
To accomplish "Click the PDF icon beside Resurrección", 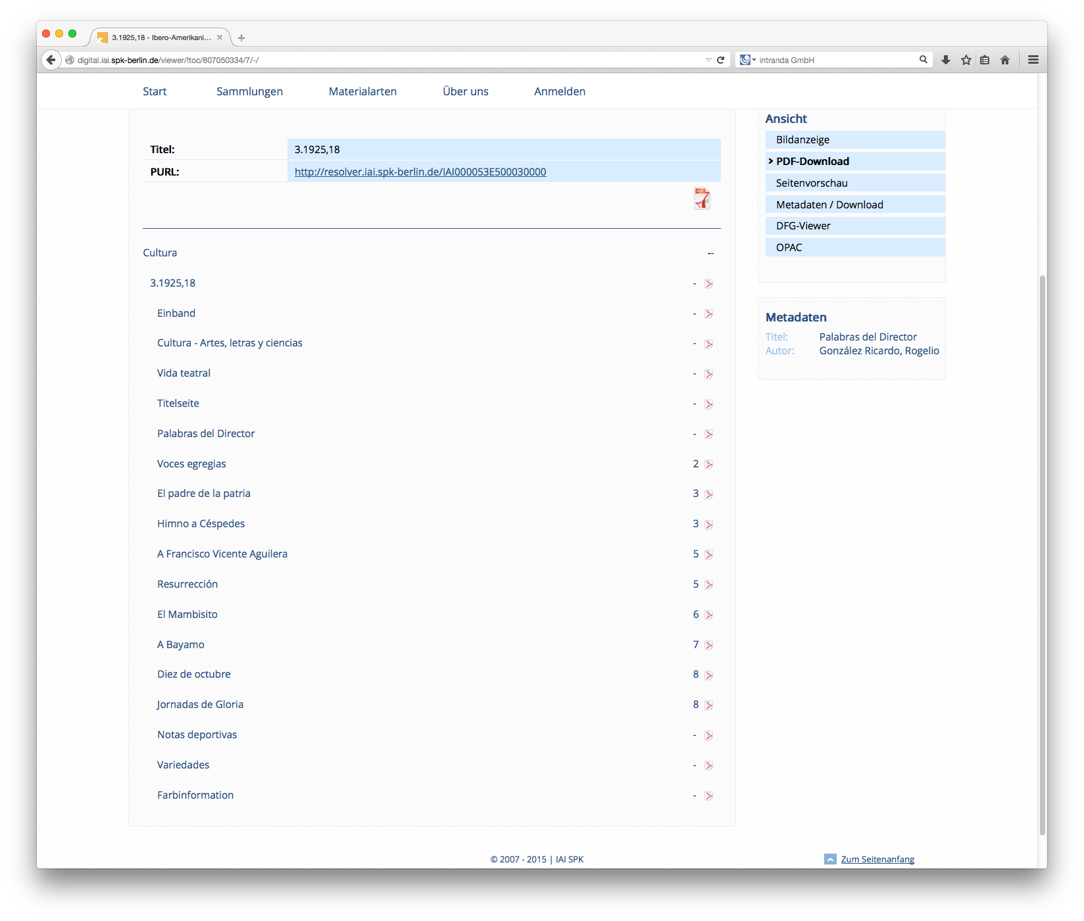I will coord(708,585).
